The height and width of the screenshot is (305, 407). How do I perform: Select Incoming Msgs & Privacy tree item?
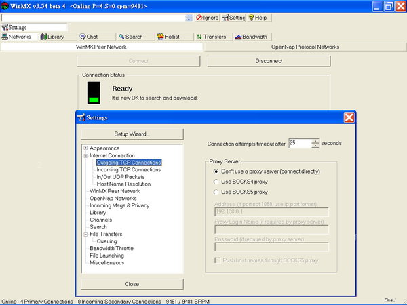[x=119, y=205]
